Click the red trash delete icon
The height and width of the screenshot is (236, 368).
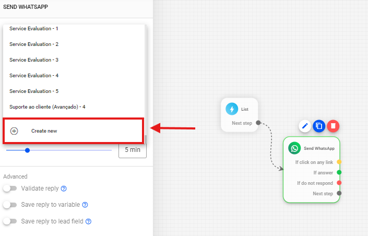tap(333, 126)
